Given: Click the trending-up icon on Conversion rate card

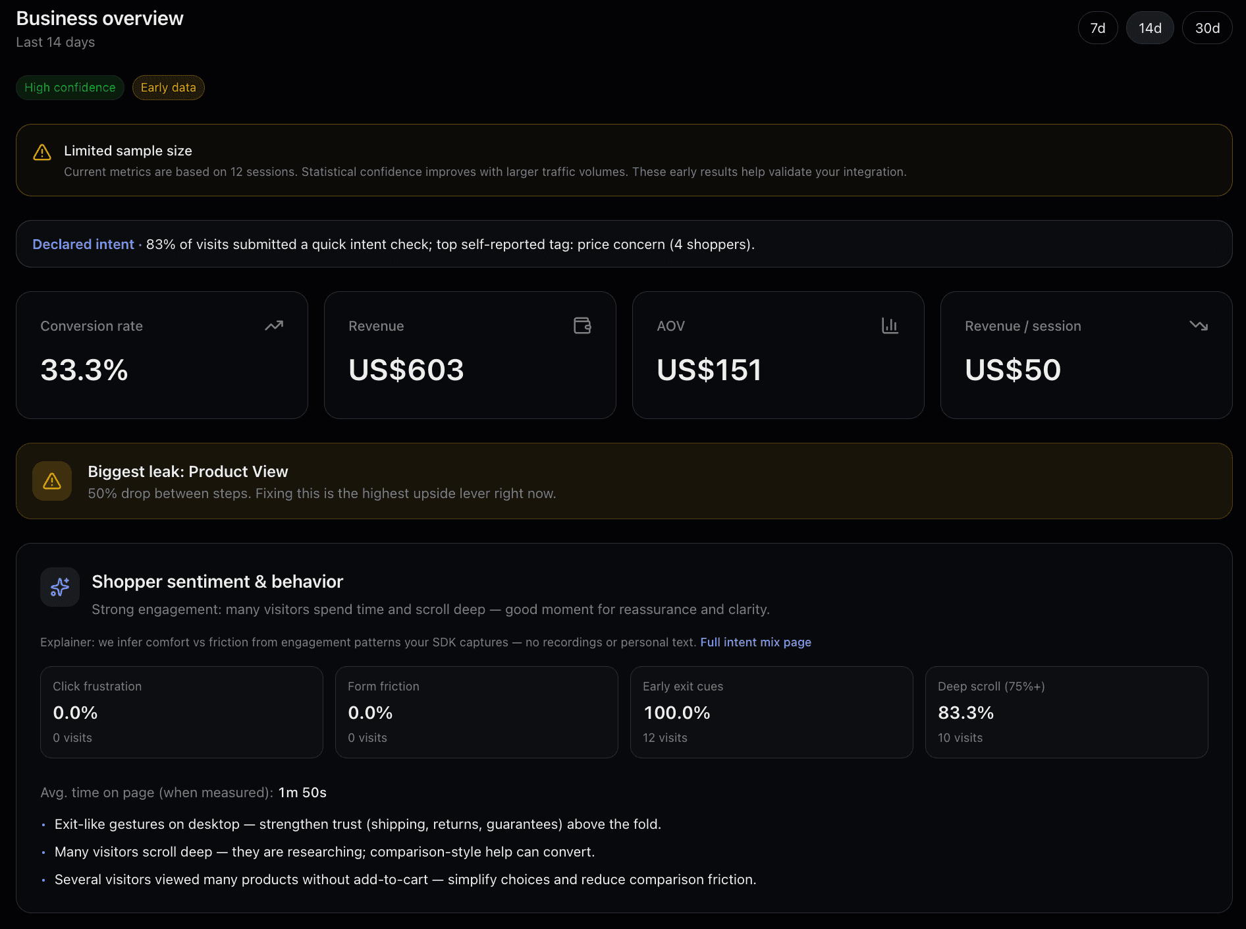Looking at the screenshot, I should [x=274, y=325].
